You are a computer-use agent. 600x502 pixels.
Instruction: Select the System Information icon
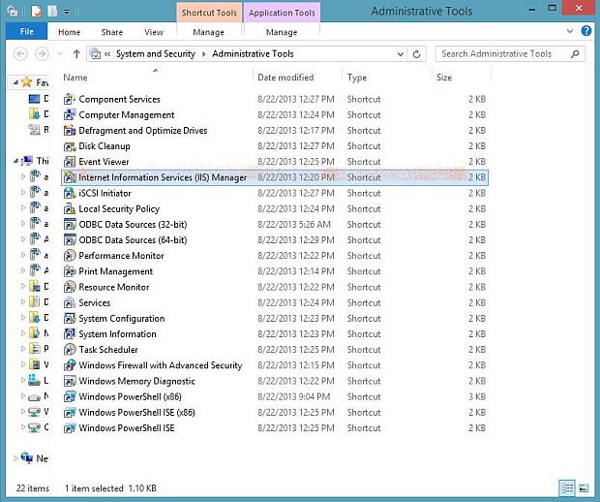70,334
